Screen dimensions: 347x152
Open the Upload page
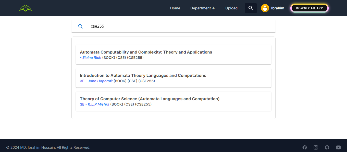pos(231,8)
